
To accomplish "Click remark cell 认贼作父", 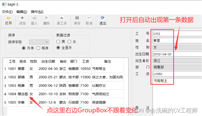I will click(108, 86).
